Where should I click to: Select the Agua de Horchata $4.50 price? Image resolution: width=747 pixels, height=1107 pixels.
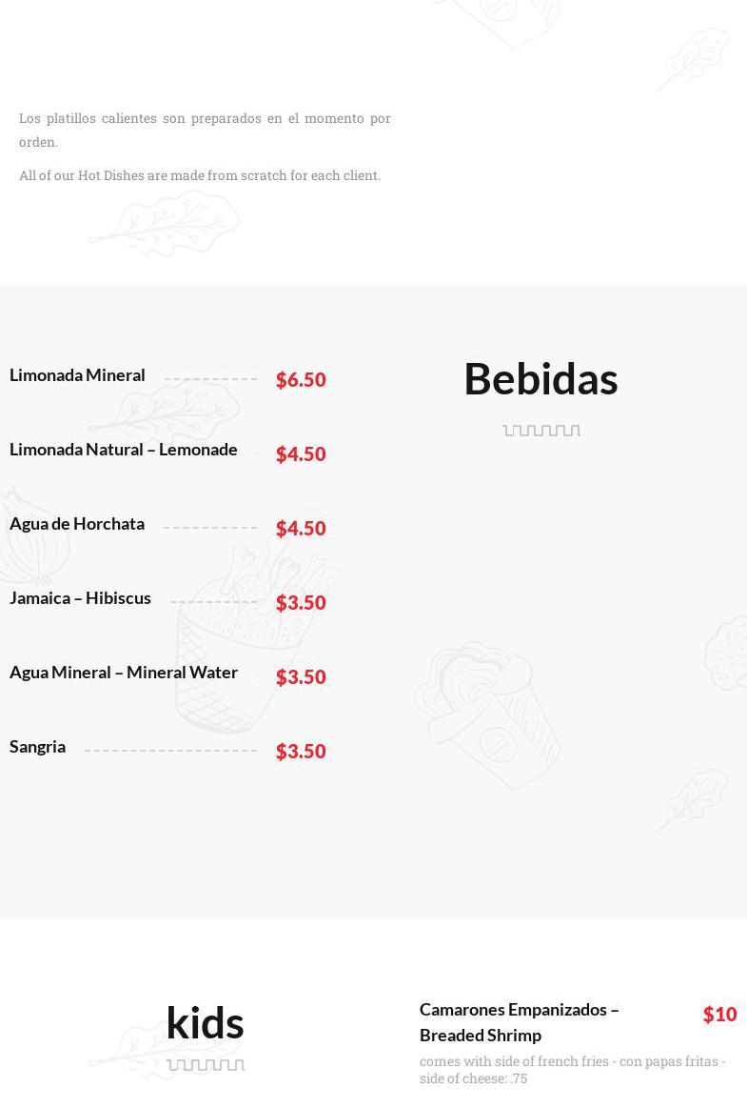(x=301, y=528)
